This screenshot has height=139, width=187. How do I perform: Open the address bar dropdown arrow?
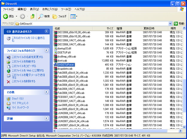(170, 24)
